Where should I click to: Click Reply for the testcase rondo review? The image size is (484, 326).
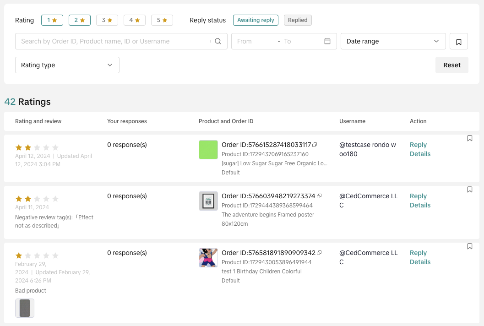tap(418, 145)
